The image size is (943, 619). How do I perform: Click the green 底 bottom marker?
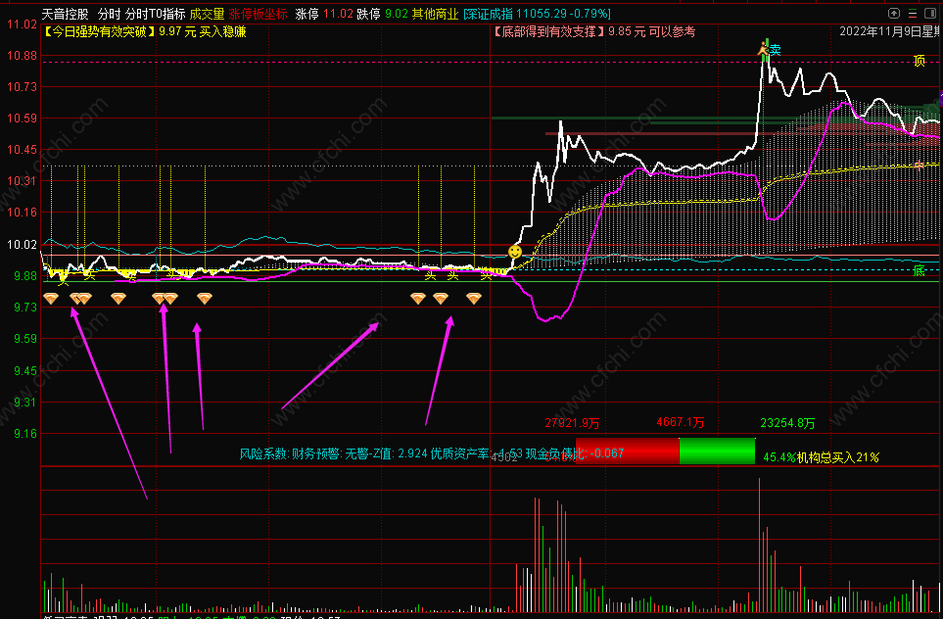(919, 271)
